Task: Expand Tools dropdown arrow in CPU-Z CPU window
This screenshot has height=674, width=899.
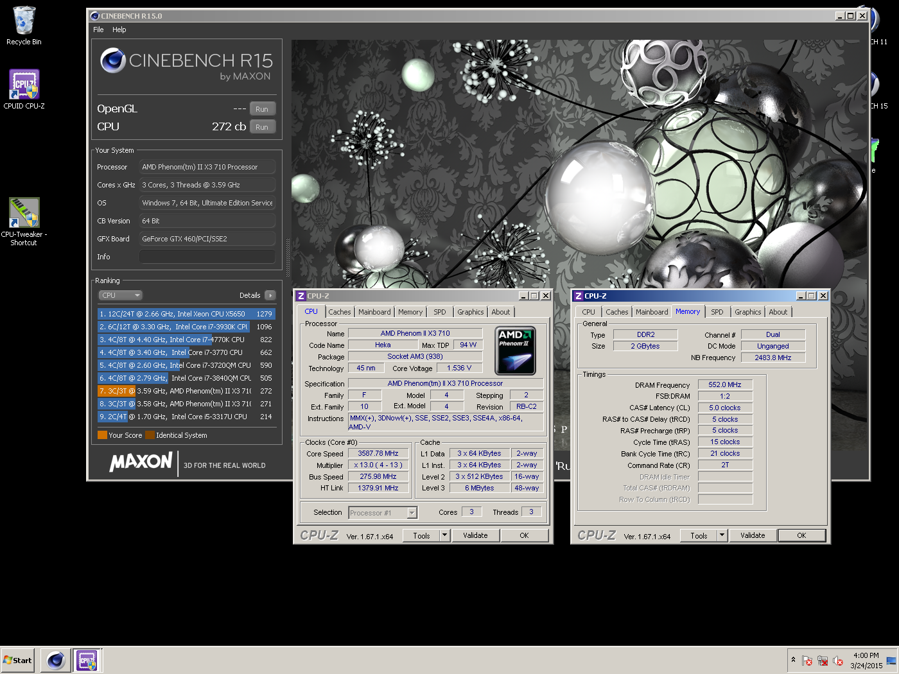Action: 444,535
